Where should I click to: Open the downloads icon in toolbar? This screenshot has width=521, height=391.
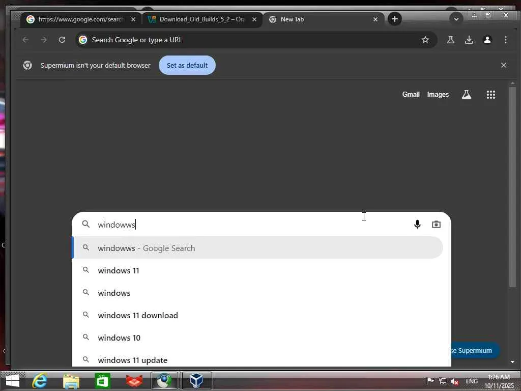click(x=469, y=40)
